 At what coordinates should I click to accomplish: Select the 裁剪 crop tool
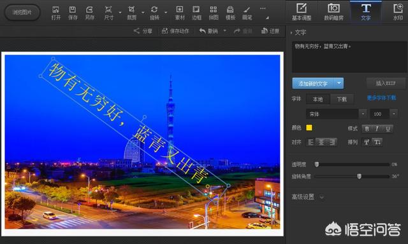132,13
